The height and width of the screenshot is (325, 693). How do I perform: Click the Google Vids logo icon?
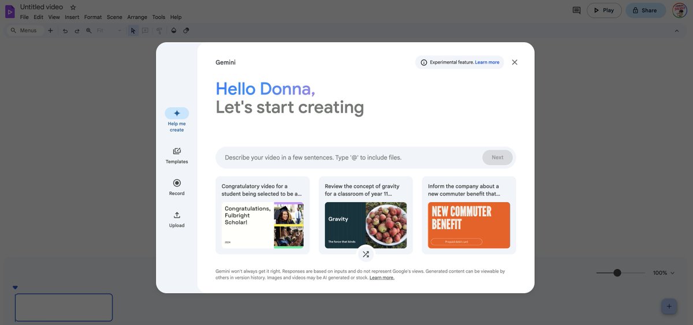[x=9, y=11]
